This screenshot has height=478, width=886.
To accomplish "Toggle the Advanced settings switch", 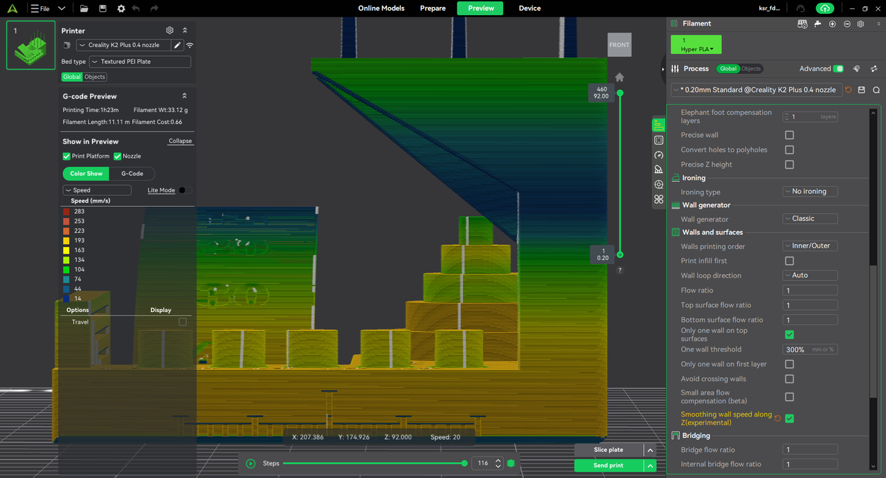I will [838, 68].
